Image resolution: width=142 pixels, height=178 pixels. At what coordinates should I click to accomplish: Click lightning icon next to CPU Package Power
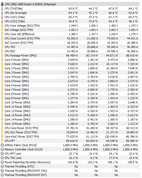pos(2,55)
